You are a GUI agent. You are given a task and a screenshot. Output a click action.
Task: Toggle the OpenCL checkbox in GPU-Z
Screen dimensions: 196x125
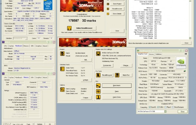[150, 107]
